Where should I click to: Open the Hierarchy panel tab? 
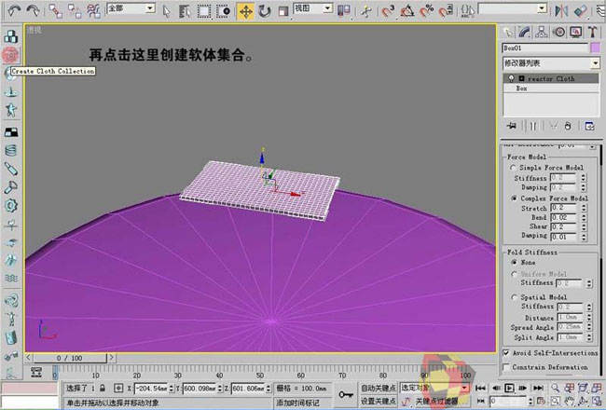pos(542,32)
